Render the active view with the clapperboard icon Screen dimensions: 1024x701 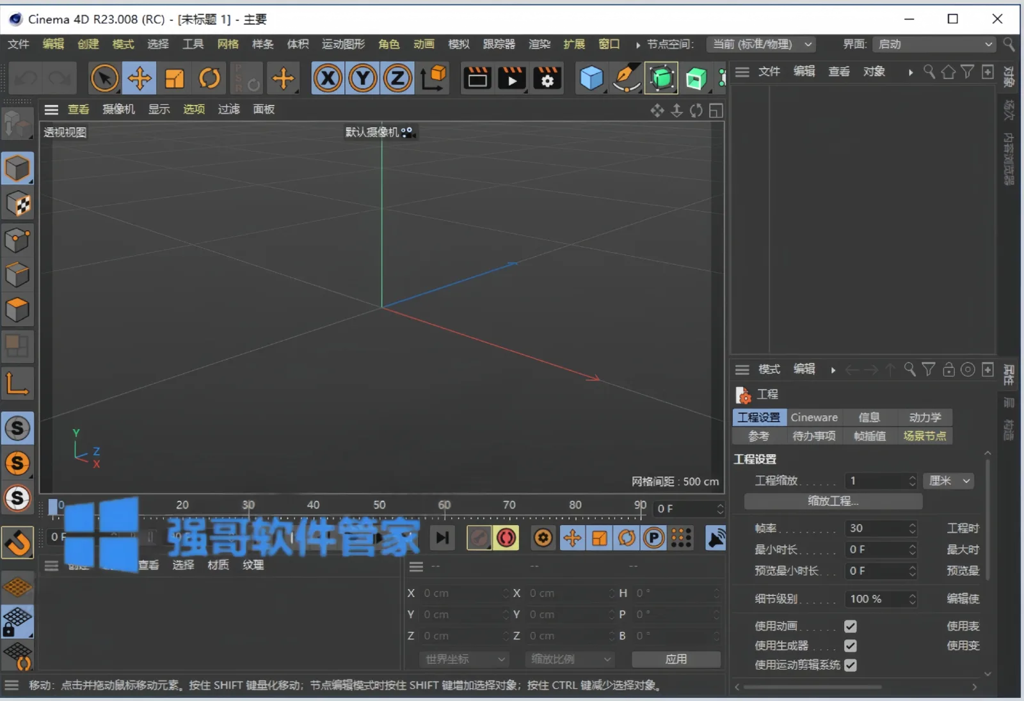(x=477, y=79)
